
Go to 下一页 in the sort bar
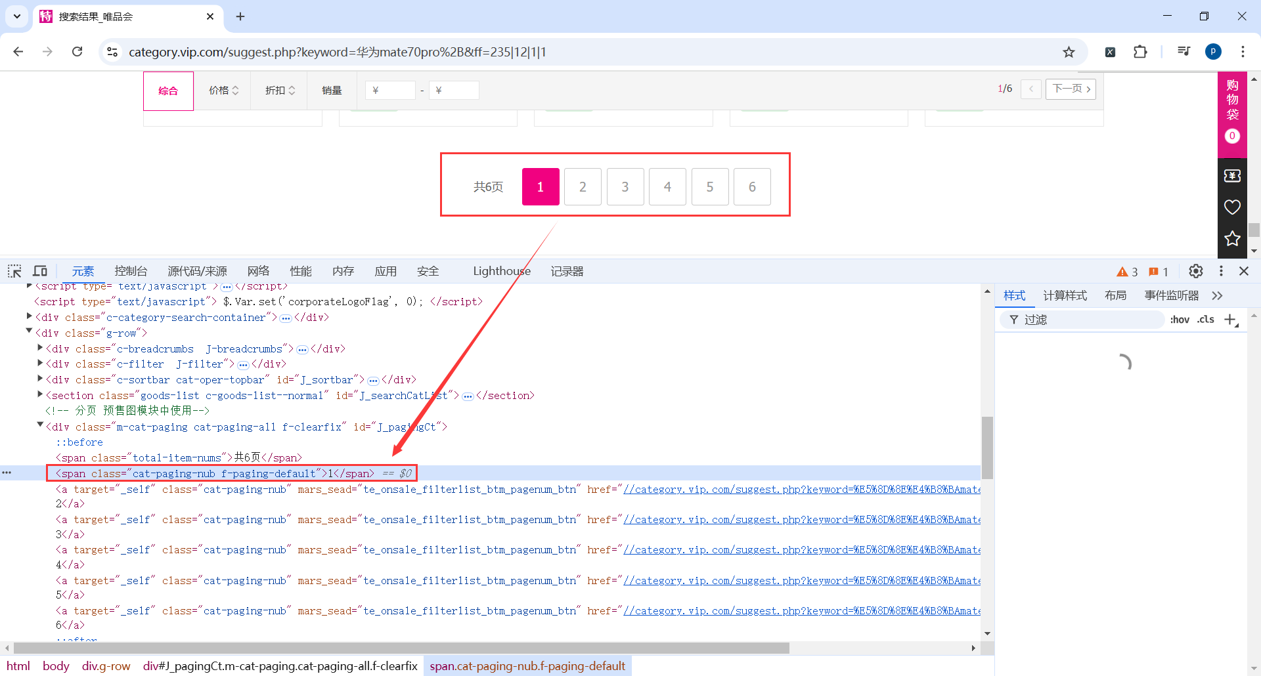(1071, 89)
